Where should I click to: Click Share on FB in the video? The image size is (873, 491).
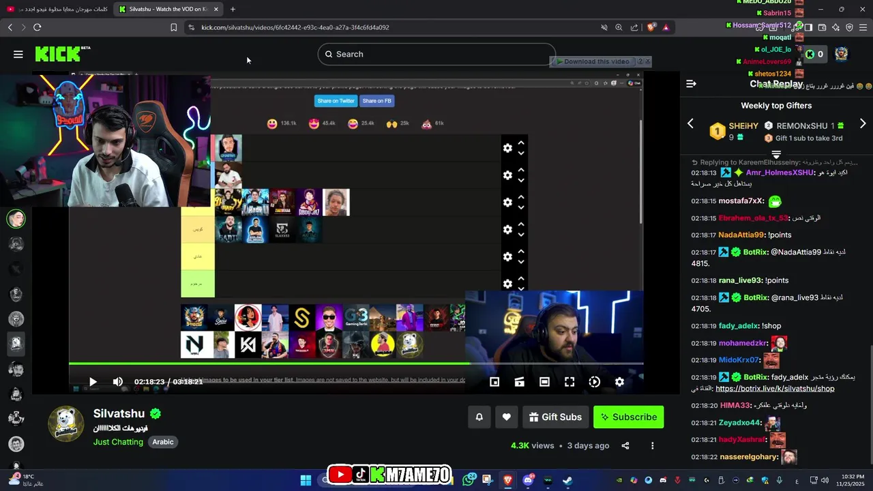(x=376, y=101)
